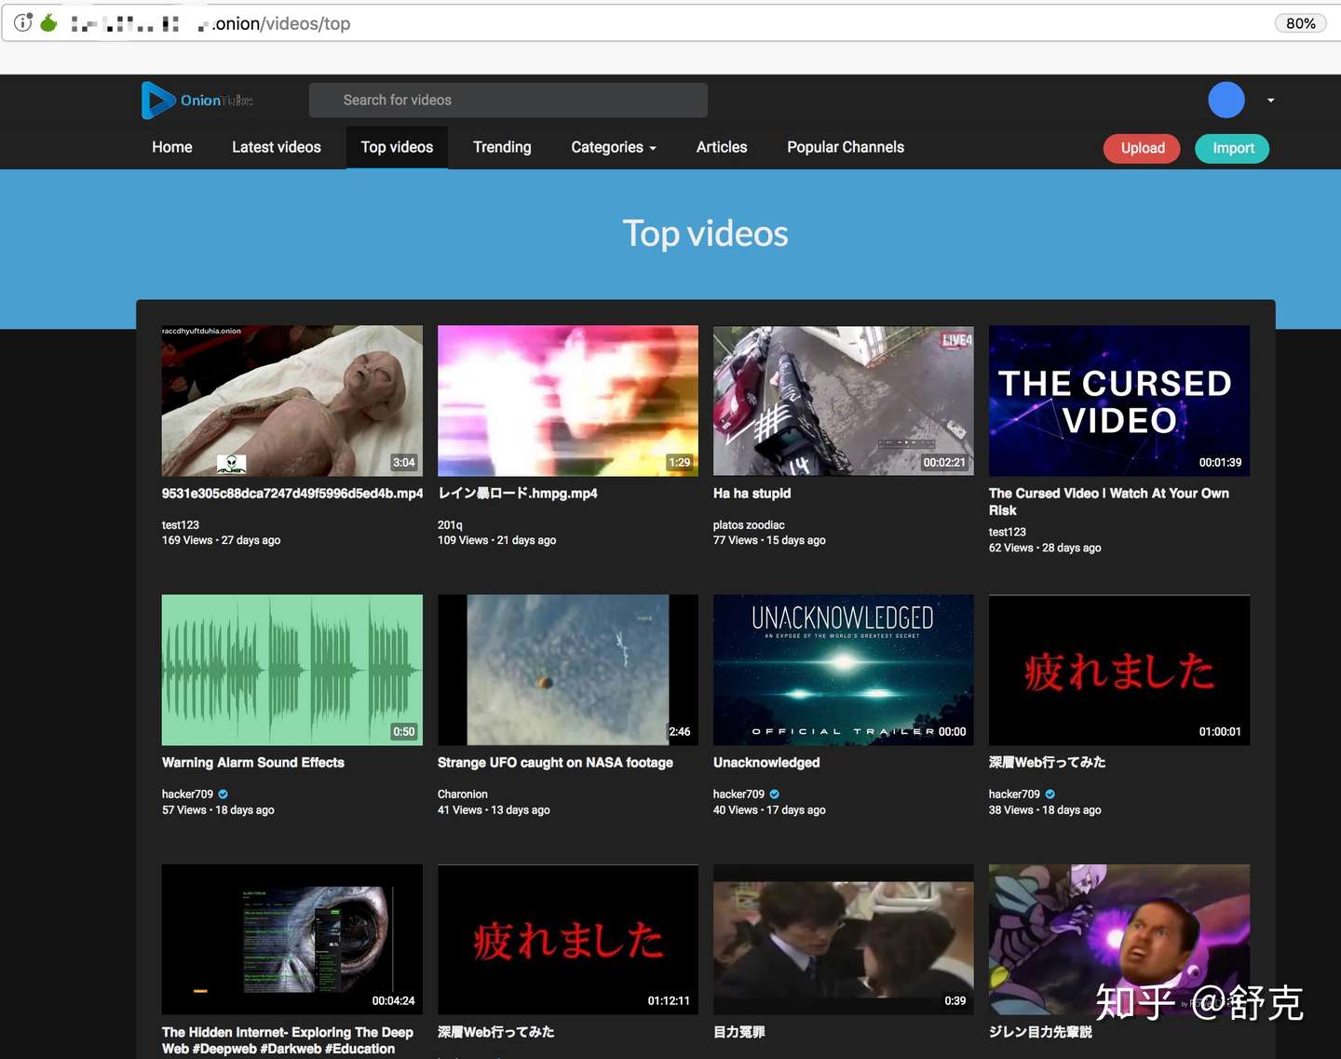Expand the Categories dropdown menu
This screenshot has height=1059, width=1341.
(x=614, y=147)
